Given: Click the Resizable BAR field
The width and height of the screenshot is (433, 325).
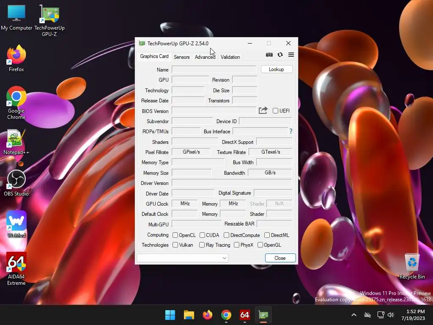Looking at the screenshot, I should tap(274, 223).
